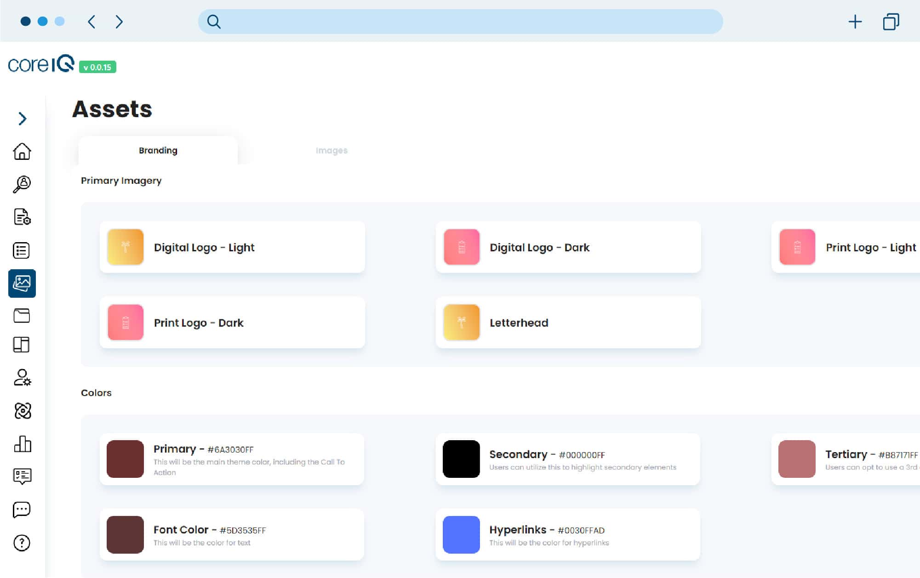Screen dimensions: 920x578
Task: Click the user search magnifier sidebar icon
Action: (x=22, y=184)
